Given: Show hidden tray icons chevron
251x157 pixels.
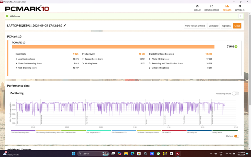Looking at the screenshot, I should coord(211,154).
